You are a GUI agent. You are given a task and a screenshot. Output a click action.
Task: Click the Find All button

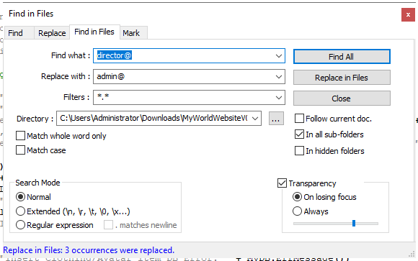[x=342, y=56]
